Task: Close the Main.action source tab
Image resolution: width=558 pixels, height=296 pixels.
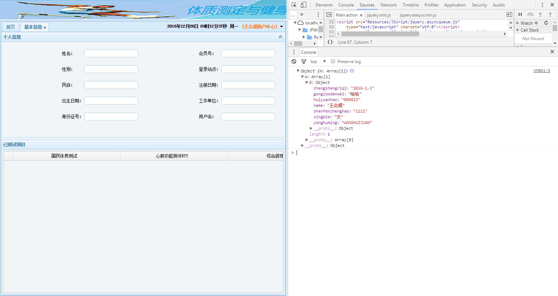Action: coord(361,15)
